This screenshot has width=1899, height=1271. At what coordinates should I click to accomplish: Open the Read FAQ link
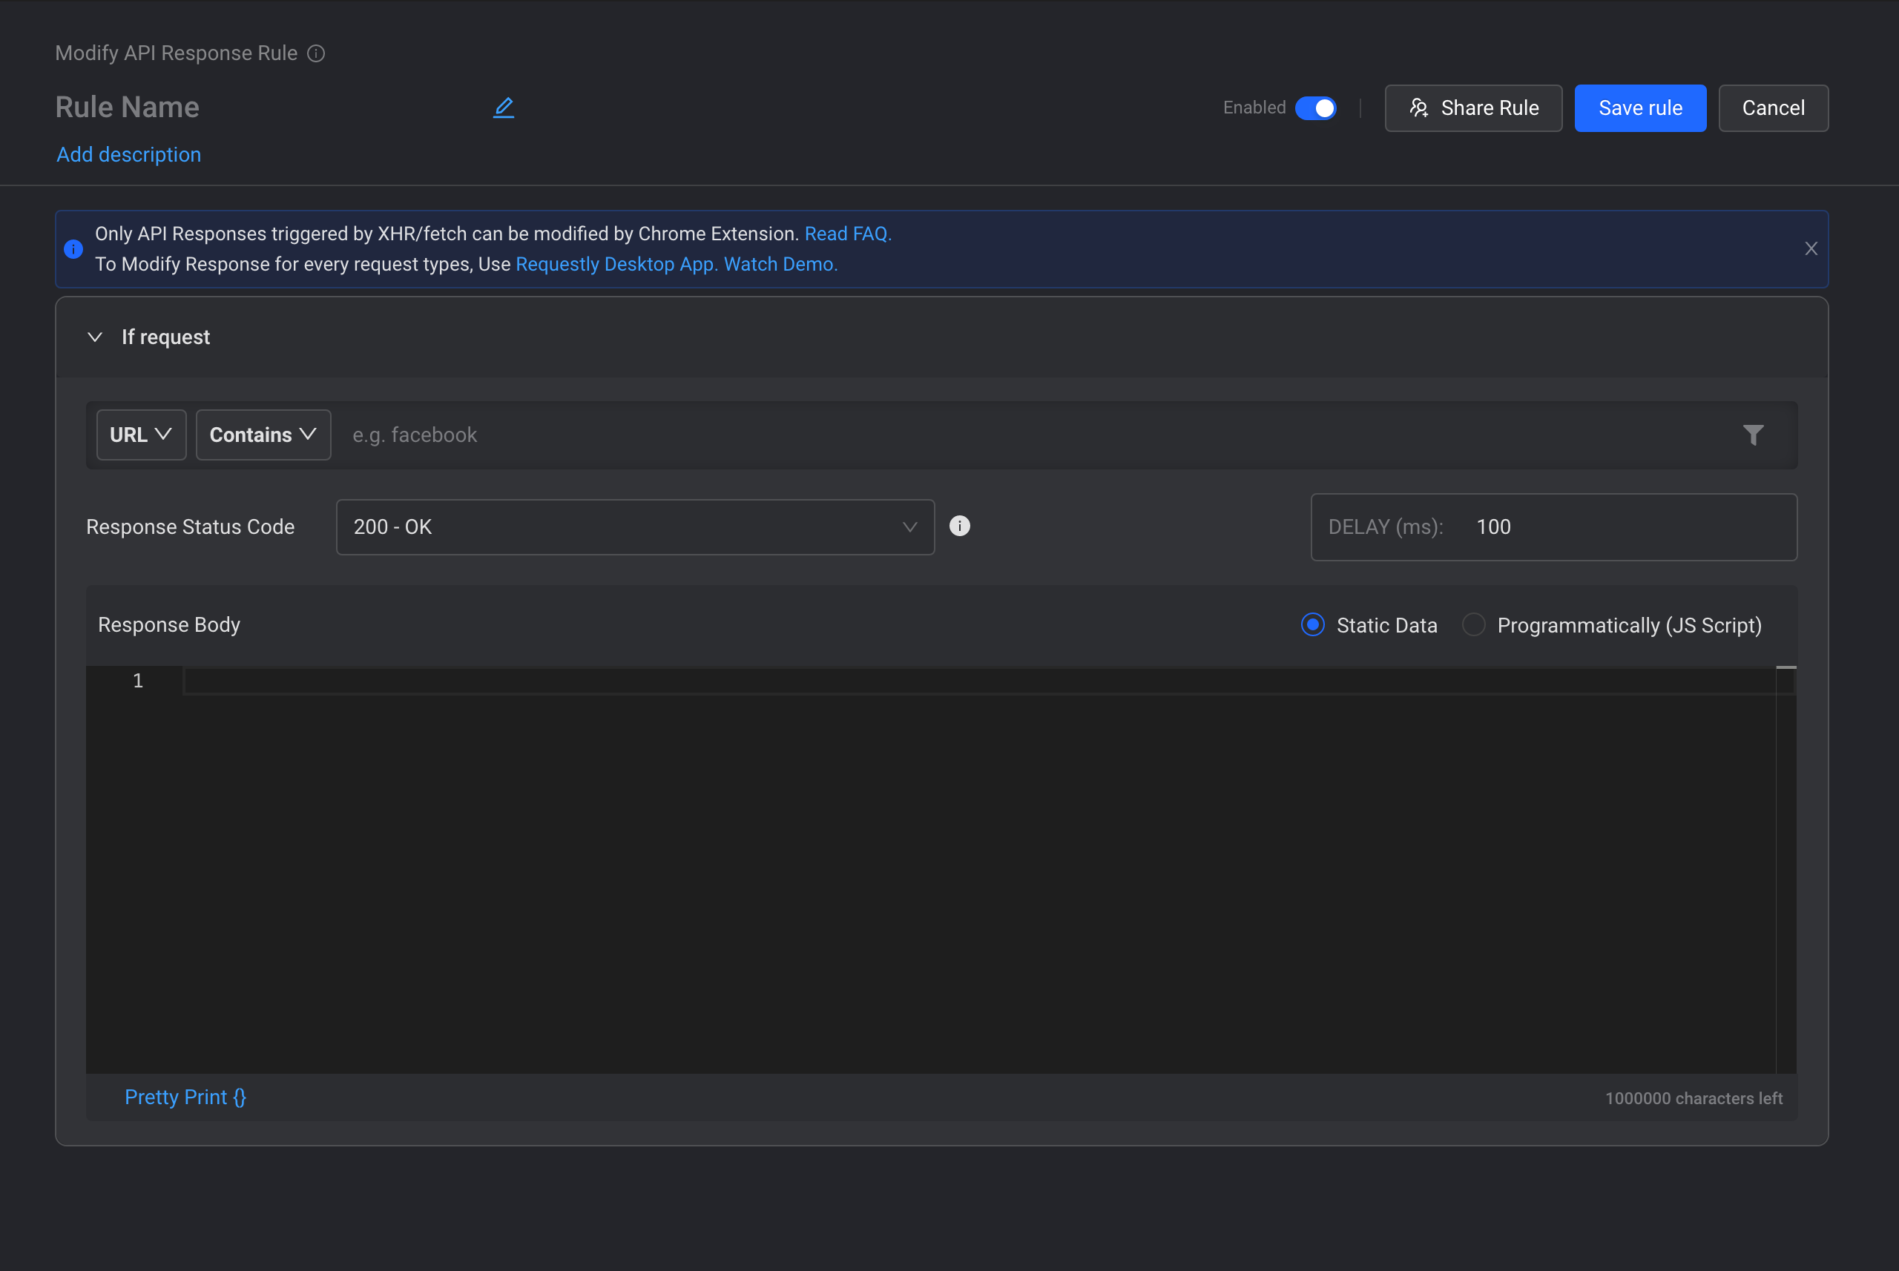[847, 234]
